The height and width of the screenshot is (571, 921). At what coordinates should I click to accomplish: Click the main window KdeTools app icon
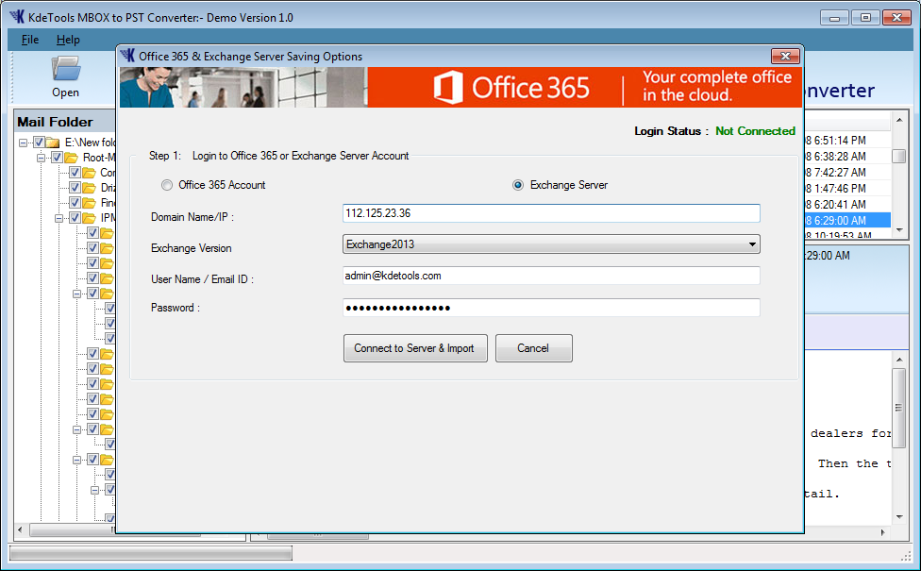[x=16, y=16]
